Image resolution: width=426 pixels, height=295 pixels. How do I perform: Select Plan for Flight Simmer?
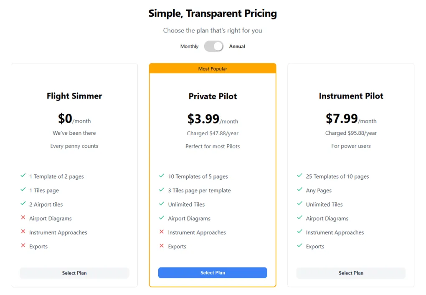(74, 273)
